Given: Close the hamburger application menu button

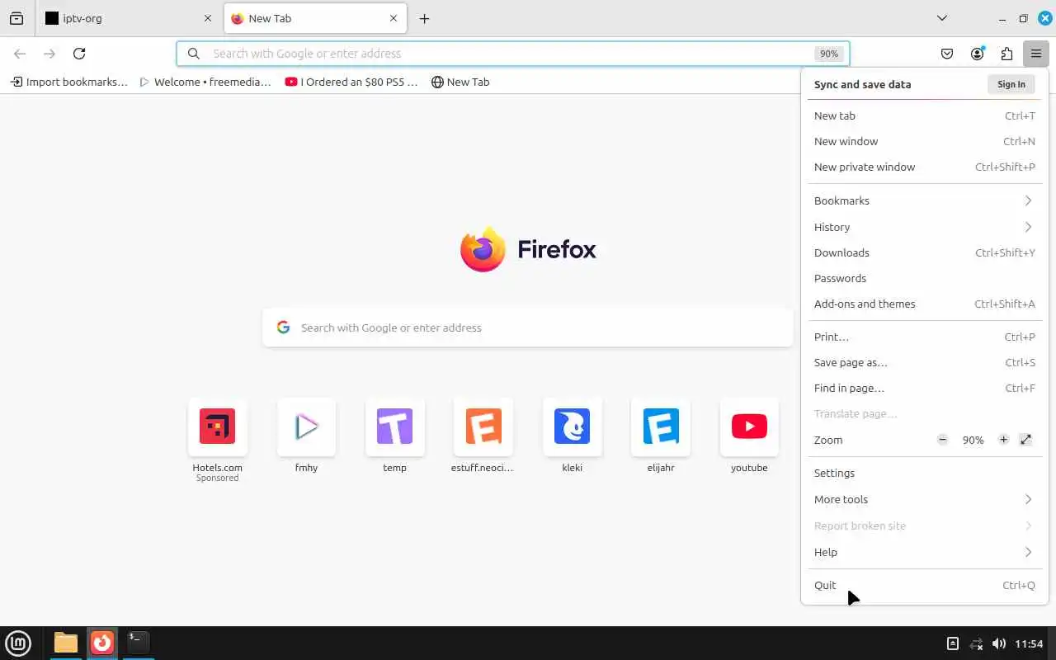Looking at the screenshot, I should point(1035,54).
